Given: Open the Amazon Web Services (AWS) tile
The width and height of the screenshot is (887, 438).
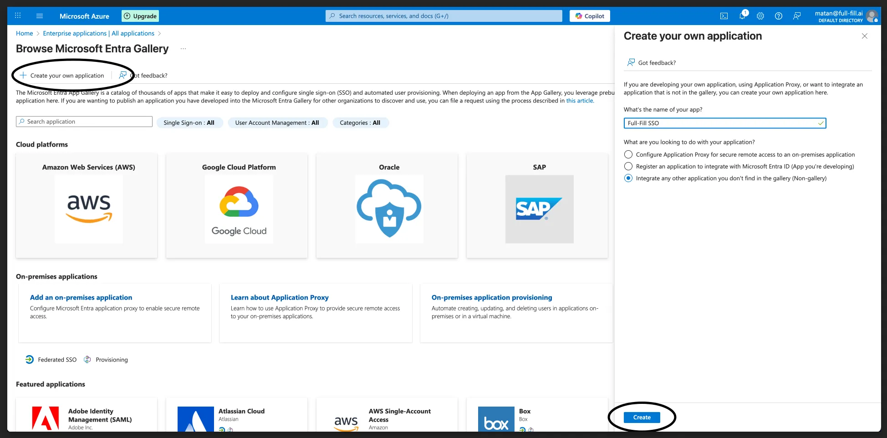Looking at the screenshot, I should point(87,206).
